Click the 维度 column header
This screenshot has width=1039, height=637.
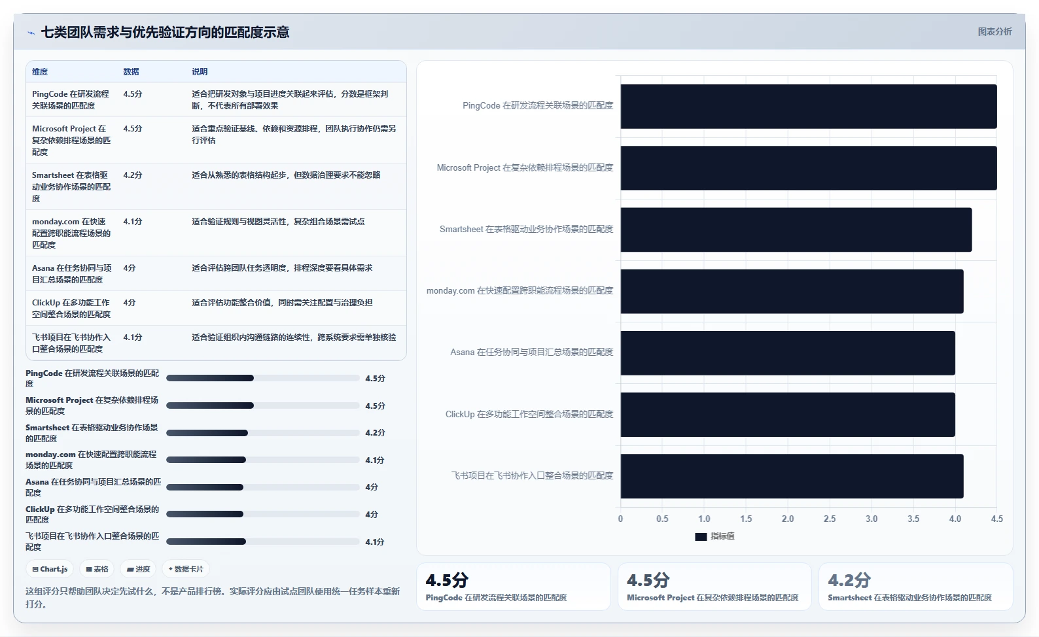tap(40, 72)
